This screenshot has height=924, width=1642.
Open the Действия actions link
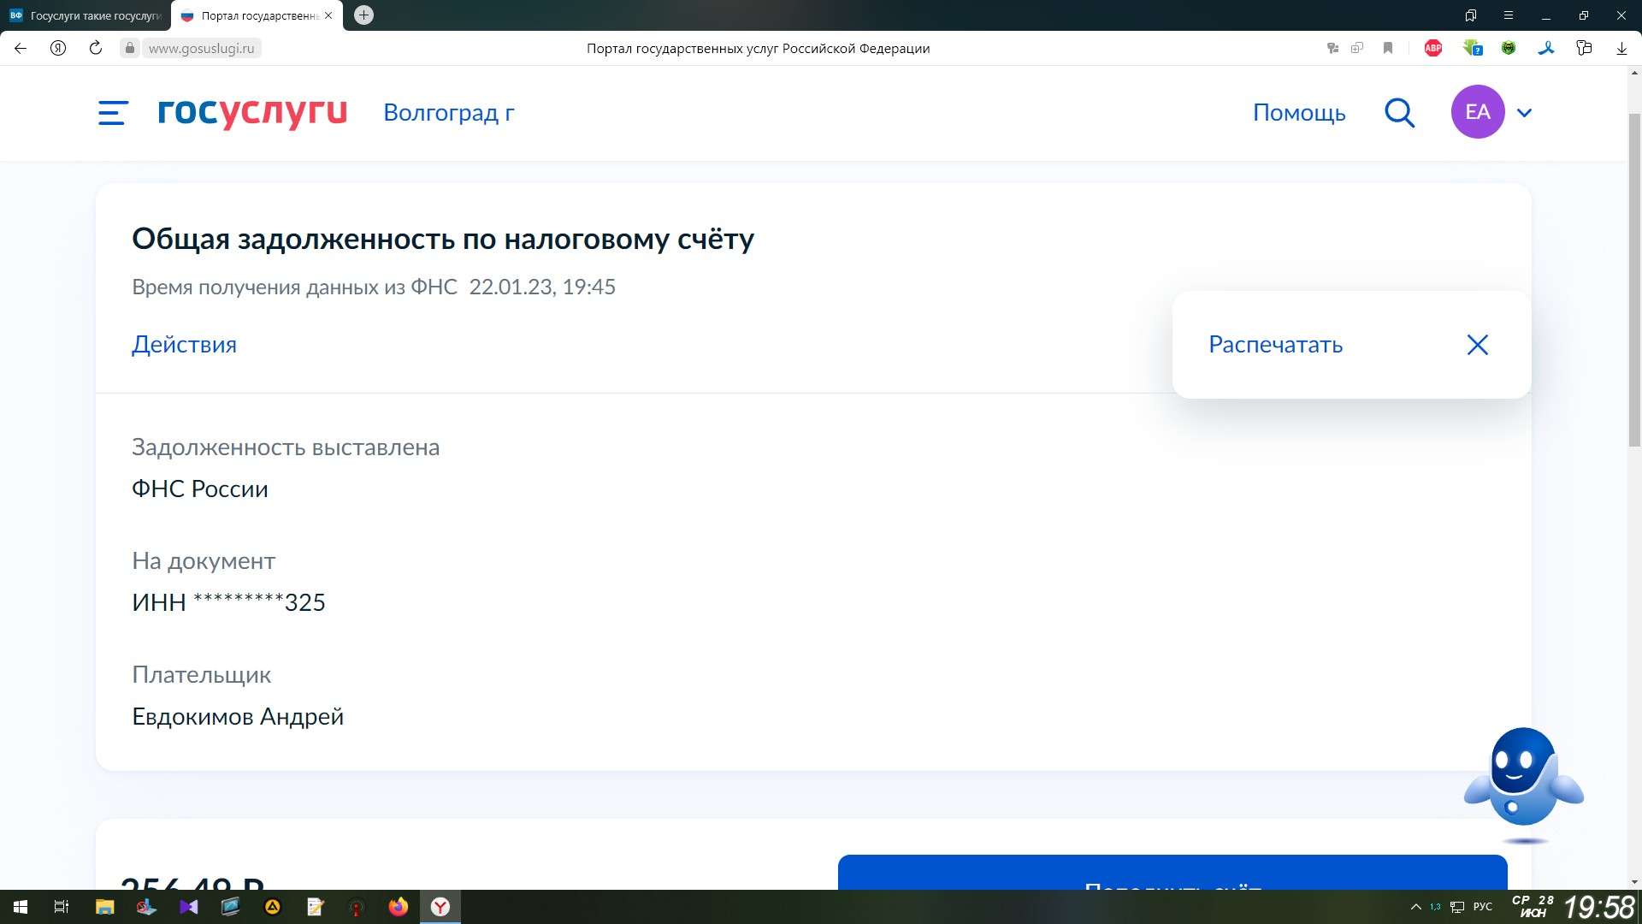184,345
